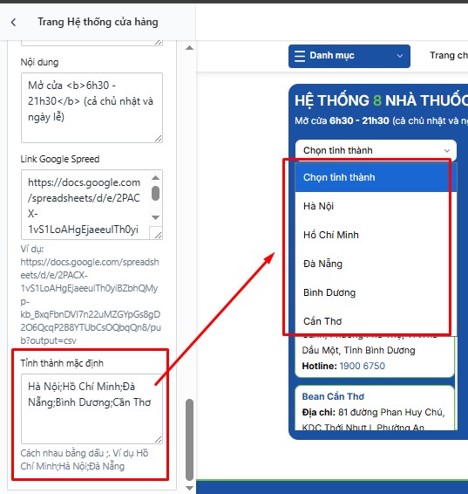Click inside the Nội dung text area
The width and height of the screenshot is (468, 494).
92,107
